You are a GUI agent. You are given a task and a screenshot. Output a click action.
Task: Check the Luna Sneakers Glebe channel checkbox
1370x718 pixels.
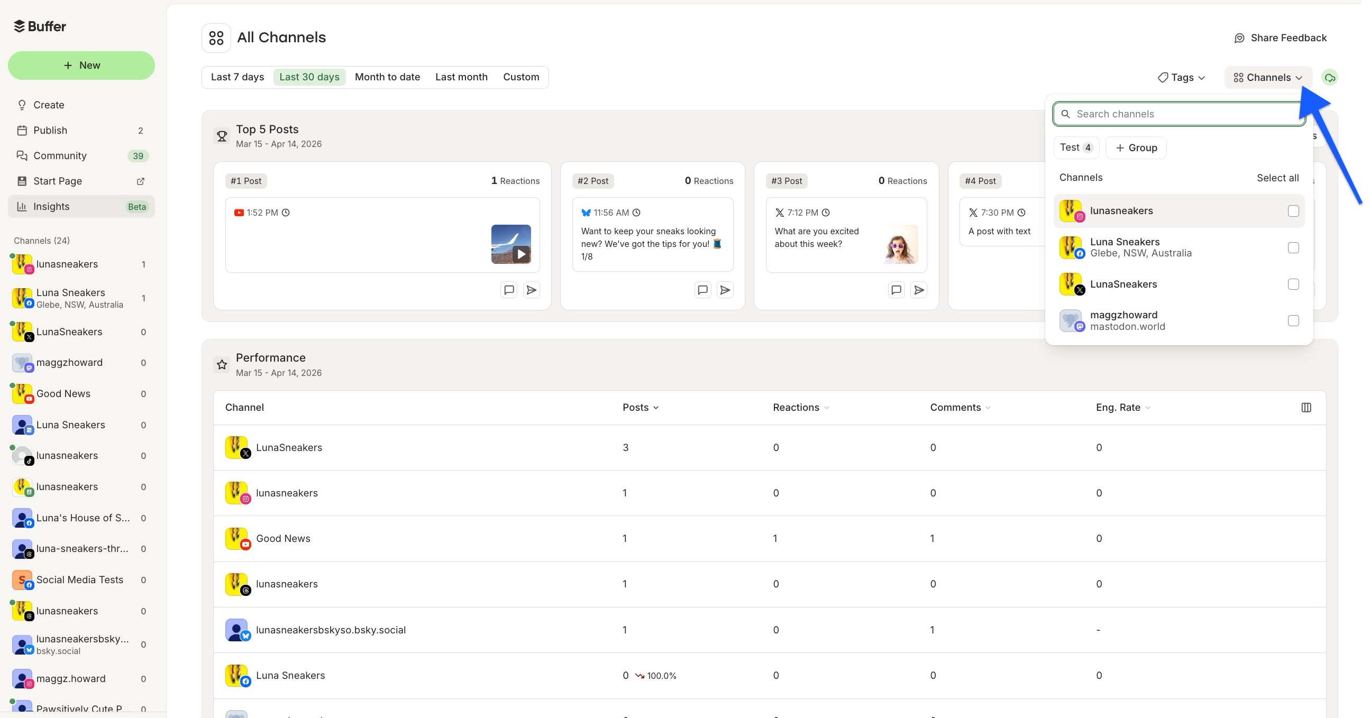1293,247
